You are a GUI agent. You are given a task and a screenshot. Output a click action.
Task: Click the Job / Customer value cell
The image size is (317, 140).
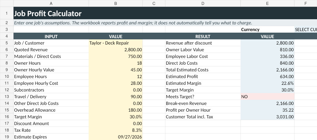point(116,43)
